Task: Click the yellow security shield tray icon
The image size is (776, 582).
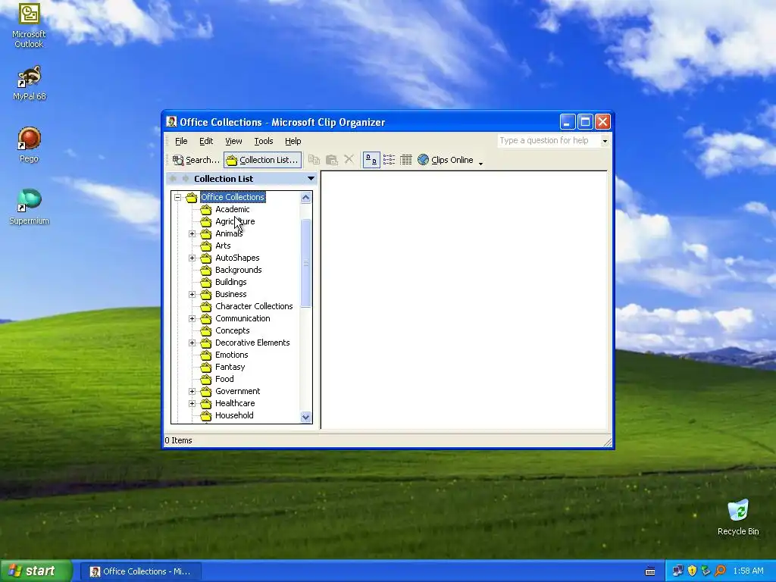Action: [692, 571]
